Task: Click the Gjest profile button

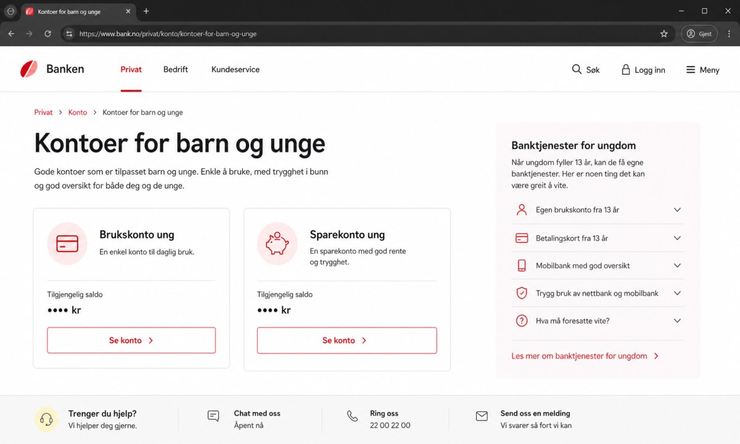Action: [699, 34]
